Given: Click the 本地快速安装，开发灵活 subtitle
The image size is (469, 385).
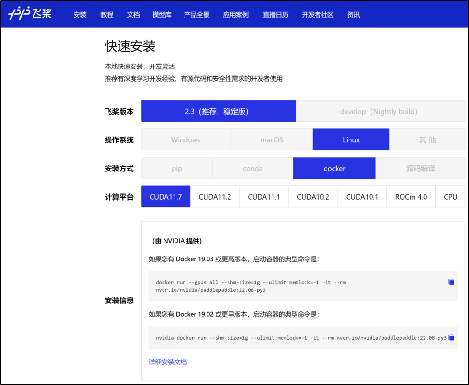Looking at the screenshot, I should click(140, 66).
